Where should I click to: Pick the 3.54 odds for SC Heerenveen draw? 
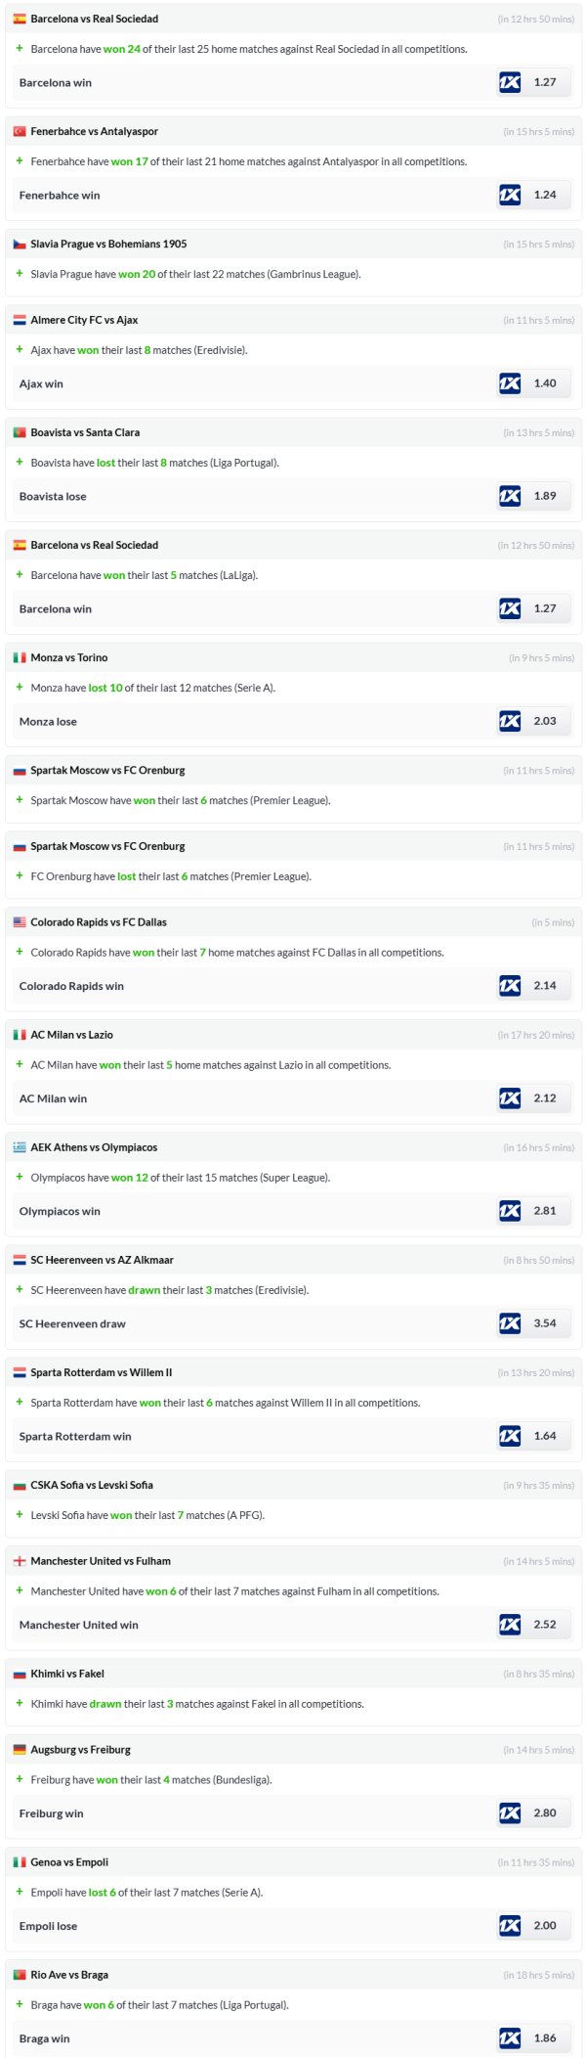[545, 1323]
